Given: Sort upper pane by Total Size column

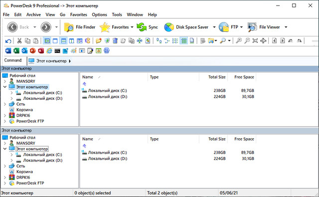Looking at the screenshot, I should [213, 77].
